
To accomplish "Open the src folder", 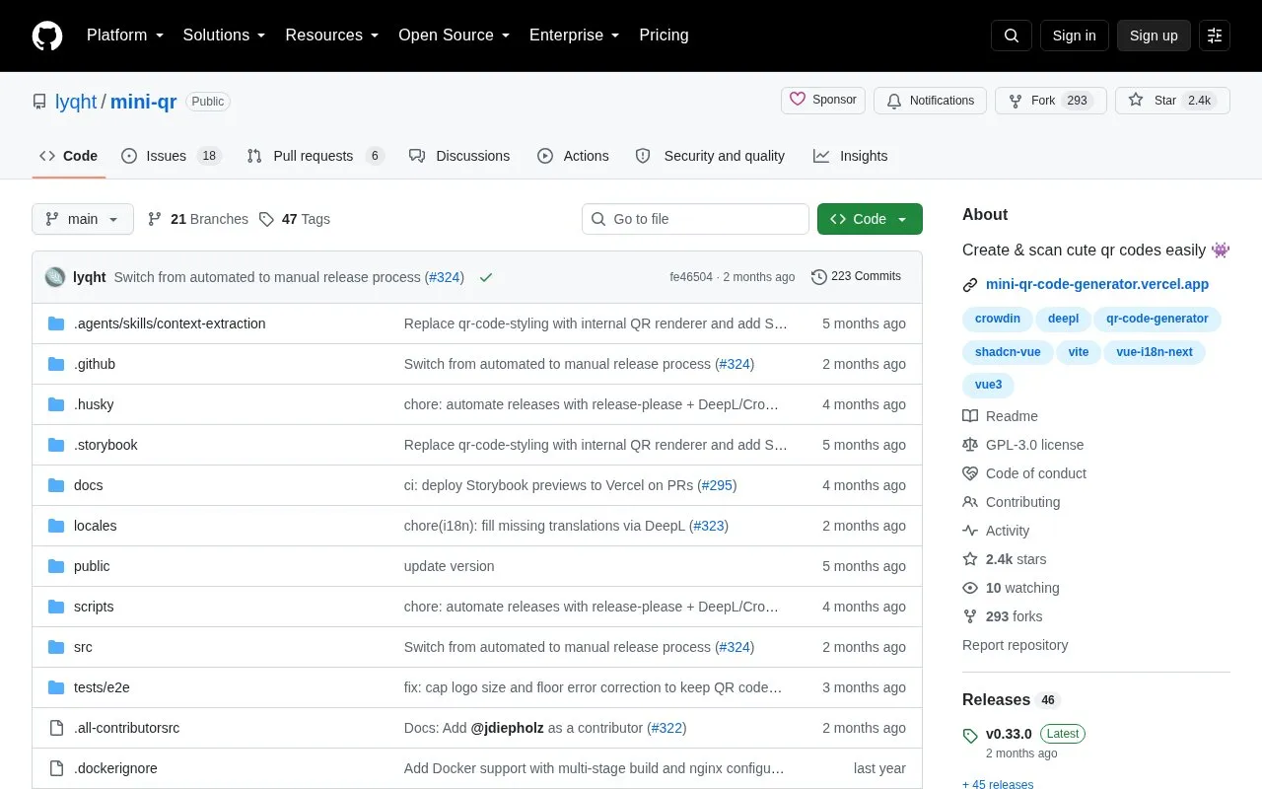I will pos(83,647).
